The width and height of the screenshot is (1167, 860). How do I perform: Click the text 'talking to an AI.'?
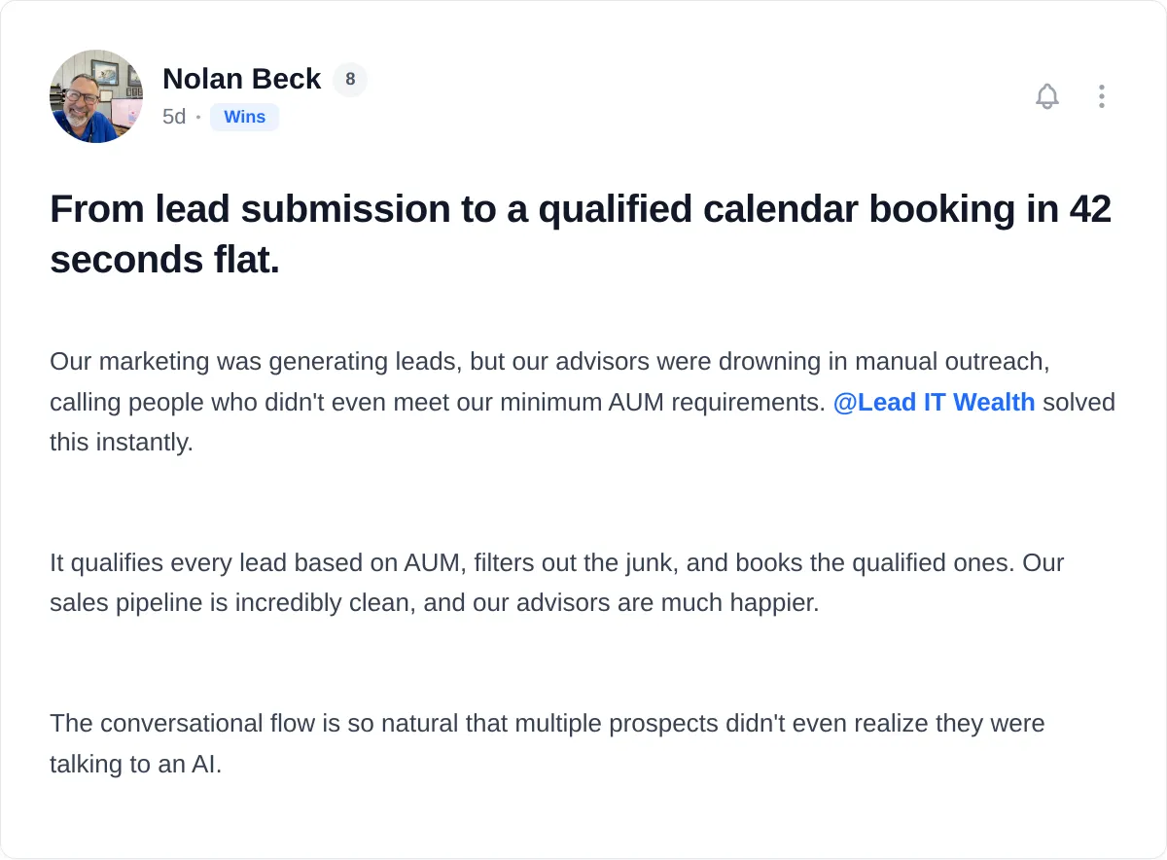[x=136, y=764]
